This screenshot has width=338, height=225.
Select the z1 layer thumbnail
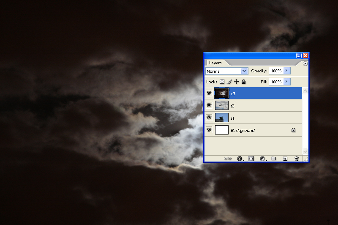coord(221,118)
